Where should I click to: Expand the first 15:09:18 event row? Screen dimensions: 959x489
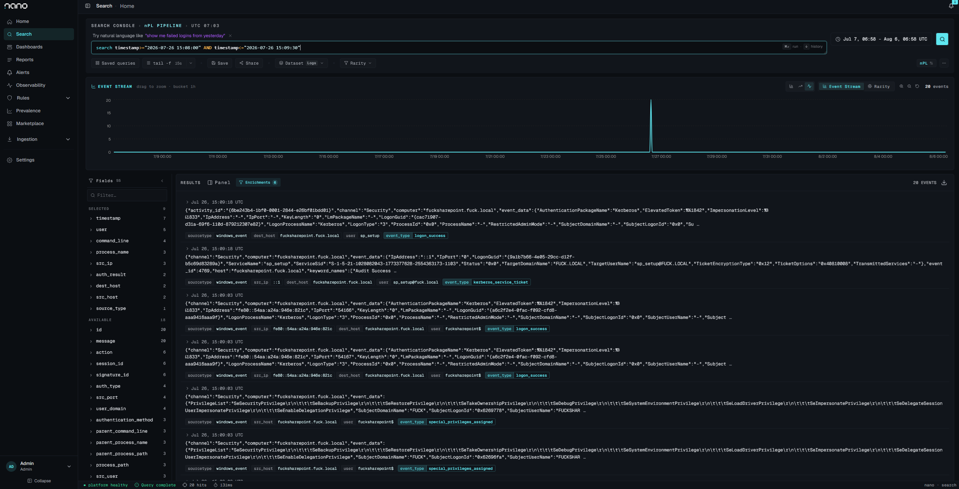[x=187, y=202]
